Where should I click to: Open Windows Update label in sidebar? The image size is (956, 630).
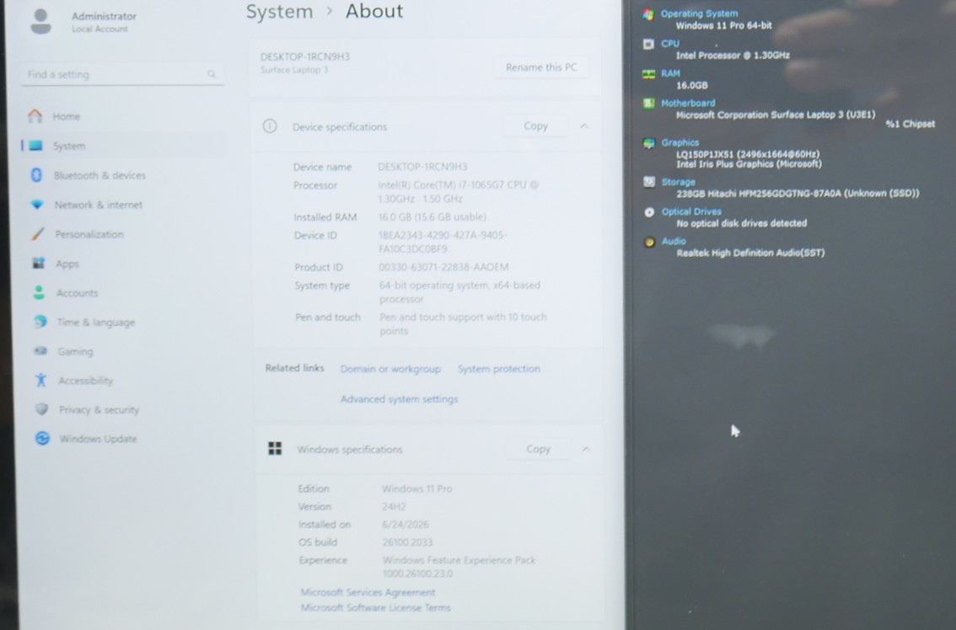[98, 439]
